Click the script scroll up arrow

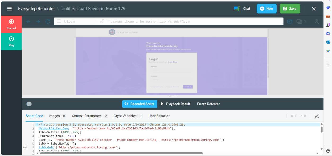(x=322, y=124)
